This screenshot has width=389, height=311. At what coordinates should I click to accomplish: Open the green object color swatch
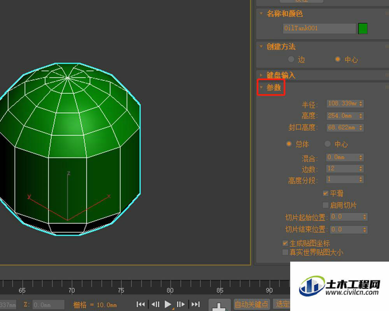coord(363,28)
